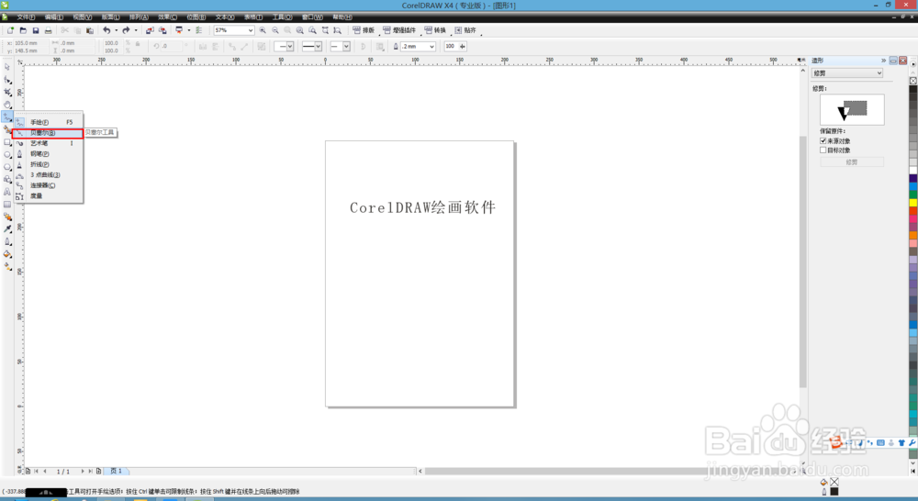Viewport: 918px width, 501px height.
Task: Select the Polygon tool
Action: (x=7, y=167)
